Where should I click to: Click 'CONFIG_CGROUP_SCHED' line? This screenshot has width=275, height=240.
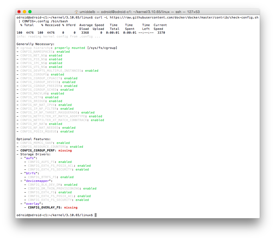(x=45, y=90)
